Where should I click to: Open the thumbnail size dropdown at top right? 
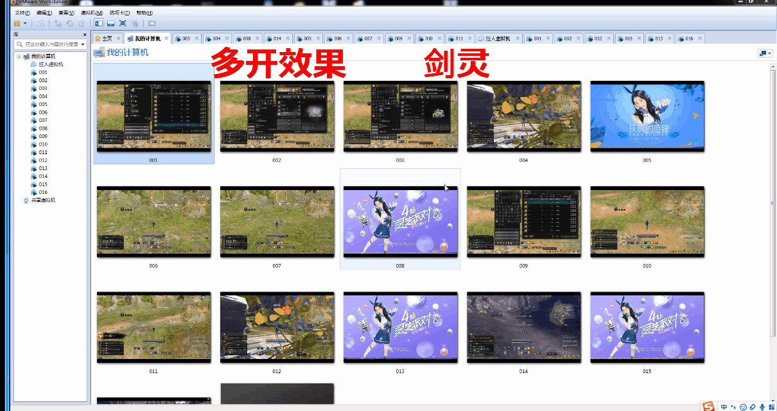(765, 53)
